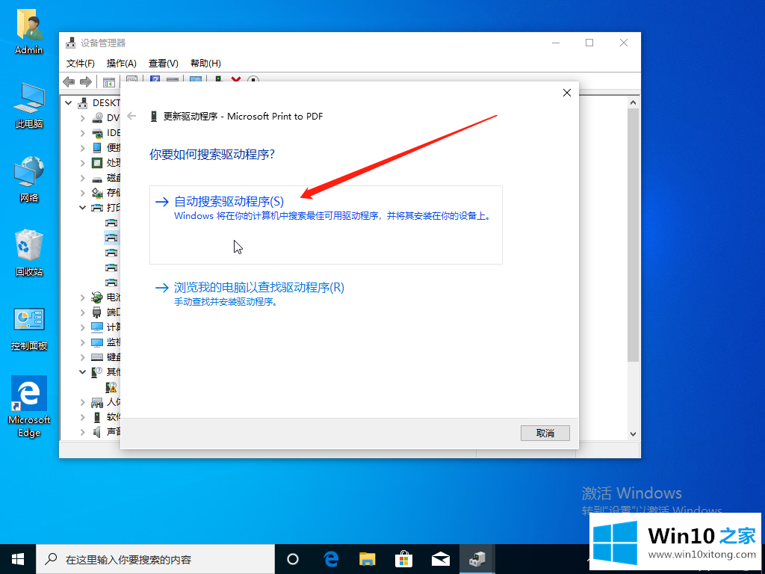This screenshot has width=765, height=574.
Task: Select the DESKT computer root node icon
Action: [x=84, y=103]
